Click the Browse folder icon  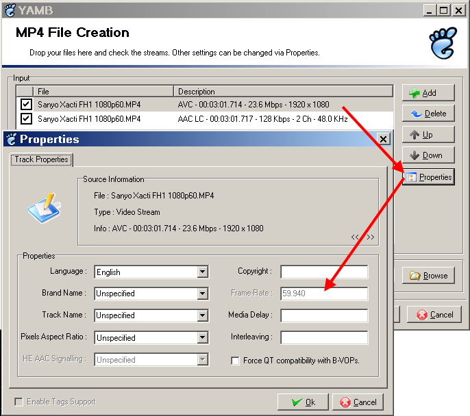click(x=415, y=275)
